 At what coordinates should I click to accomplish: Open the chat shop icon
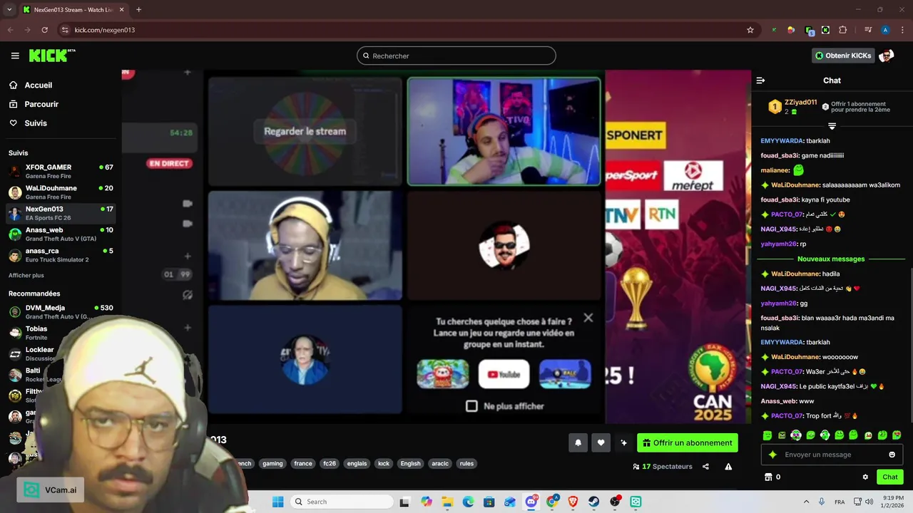(768, 477)
